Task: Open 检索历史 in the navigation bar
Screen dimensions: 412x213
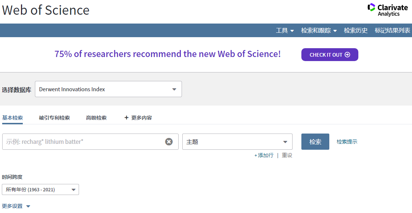Action: pos(355,31)
